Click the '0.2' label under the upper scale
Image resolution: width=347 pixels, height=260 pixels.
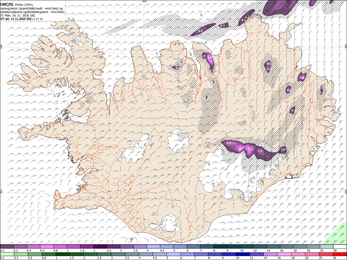coord(2,251)
